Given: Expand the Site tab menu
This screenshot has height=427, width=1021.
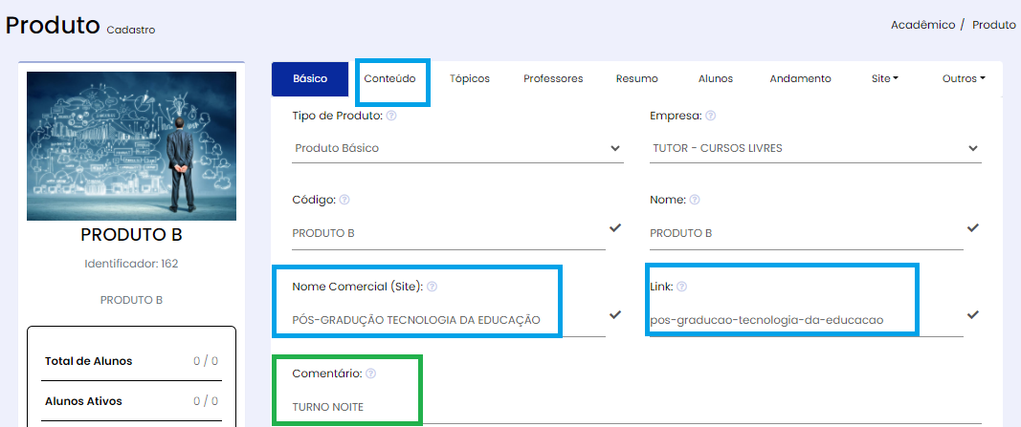Looking at the screenshot, I should [x=885, y=78].
